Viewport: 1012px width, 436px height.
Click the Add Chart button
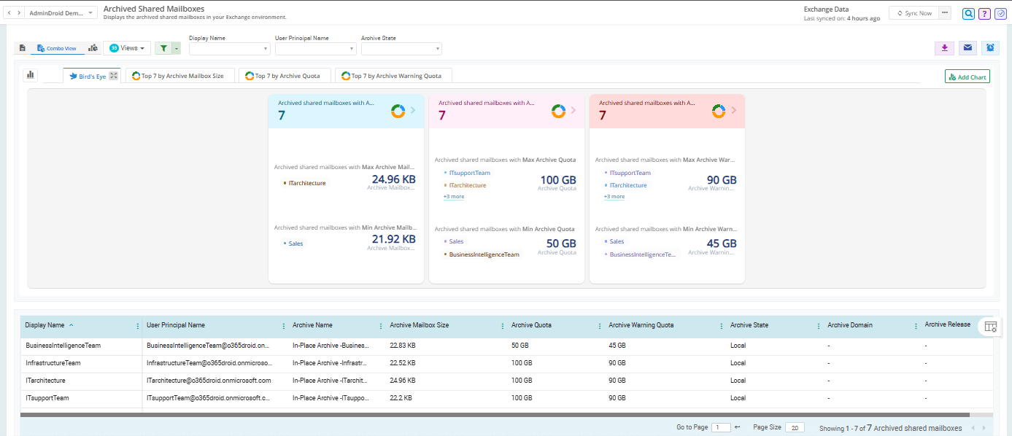[967, 77]
